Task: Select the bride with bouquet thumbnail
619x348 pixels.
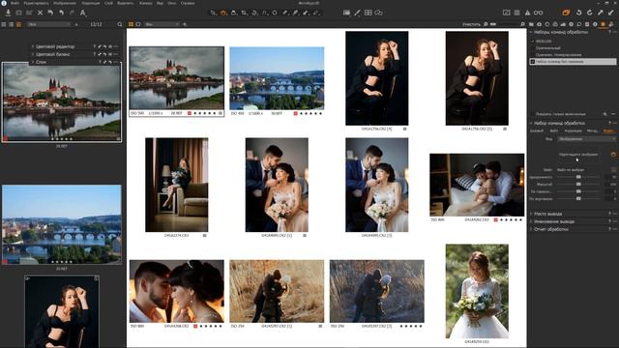Action: click(x=477, y=291)
